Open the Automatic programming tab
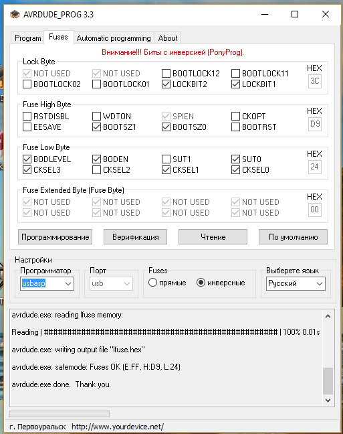The image size is (343, 434). click(114, 38)
